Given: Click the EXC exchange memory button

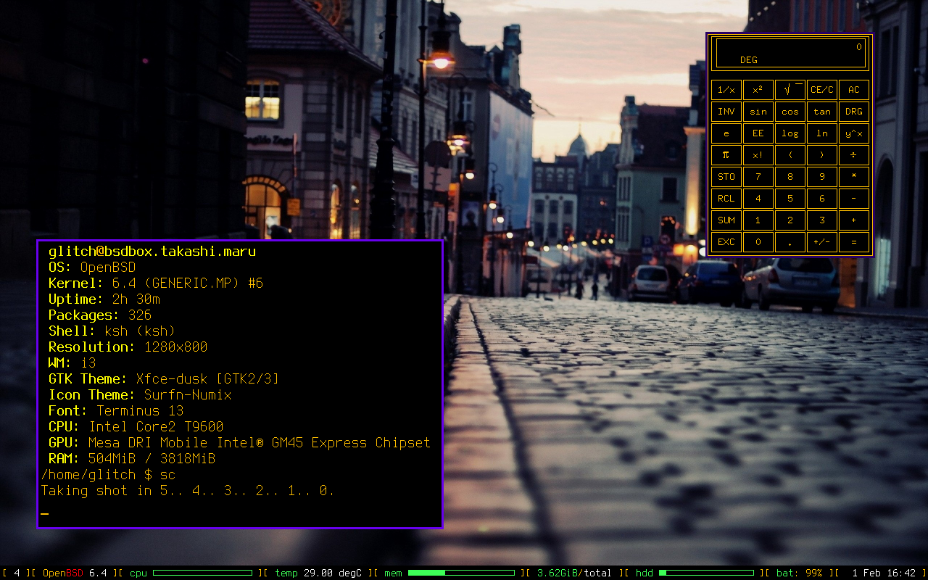Looking at the screenshot, I should point(726,242).
